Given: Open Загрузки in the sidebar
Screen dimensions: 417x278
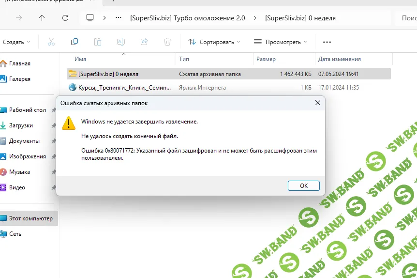Looking at the screenshot, I should (x=21, y=125).
